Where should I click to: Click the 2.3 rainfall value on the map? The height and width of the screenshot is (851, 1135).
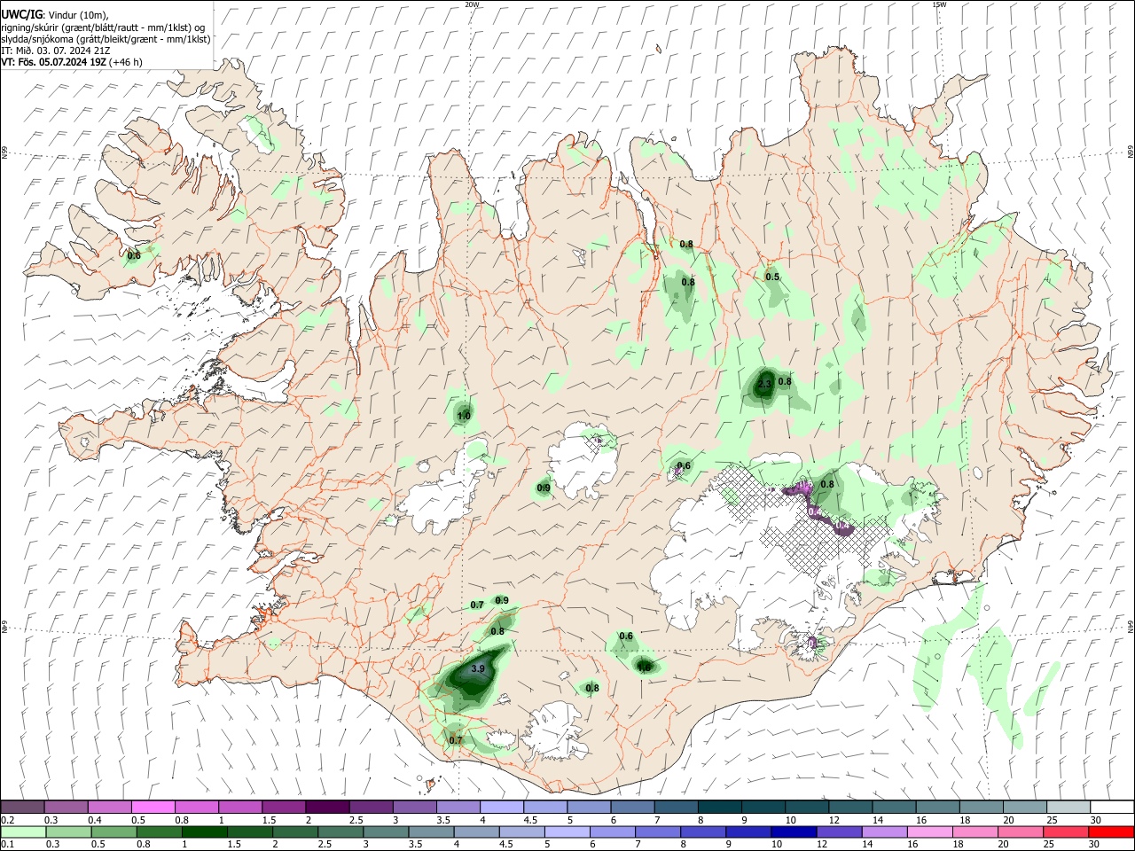click(764, 385)
